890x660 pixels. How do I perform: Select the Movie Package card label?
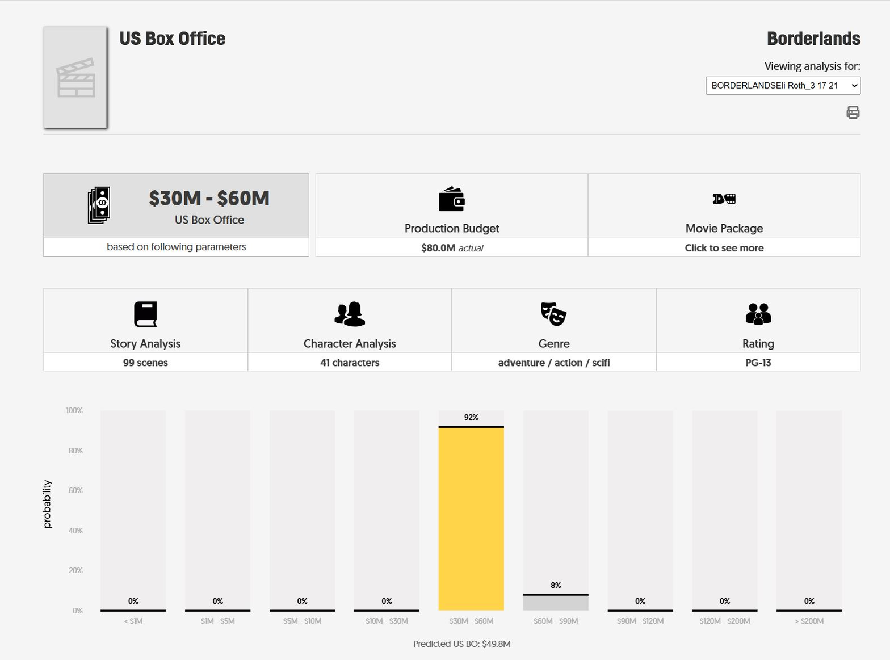pyautogui.click(x=724, y=228)
